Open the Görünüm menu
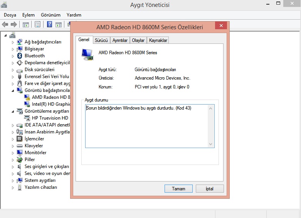 tap(50, 15)
